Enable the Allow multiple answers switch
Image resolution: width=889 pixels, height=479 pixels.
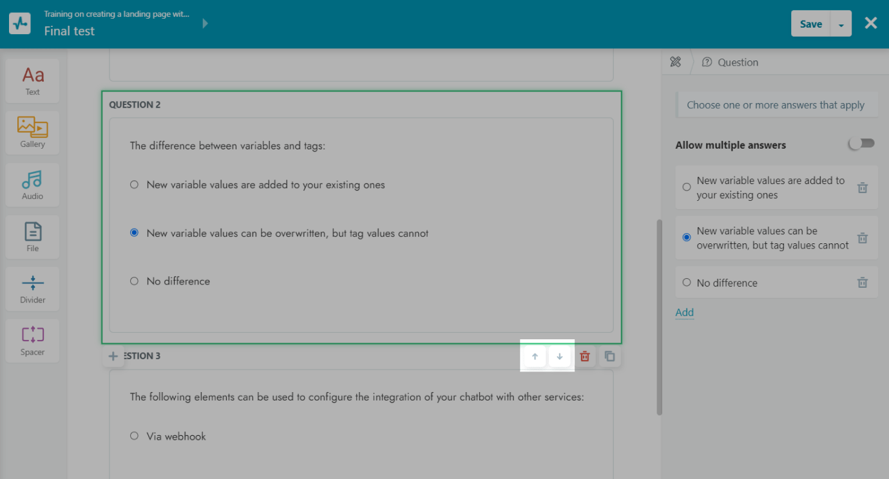pyautogui.click(x=861, y=144)
